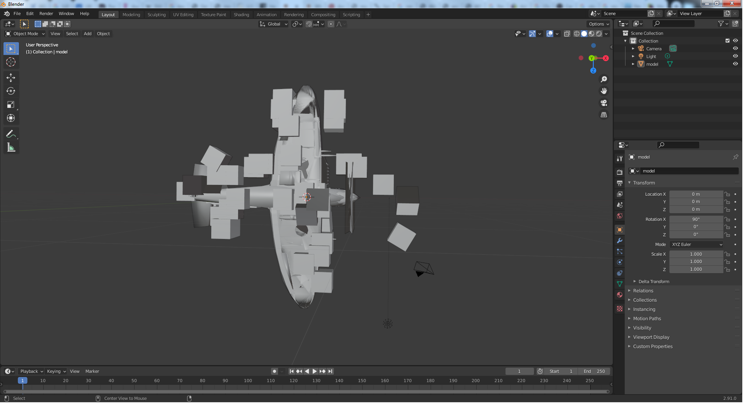The image size is (743, 403).
Task: Choose the Move tool
Action: tap(11, 78)
